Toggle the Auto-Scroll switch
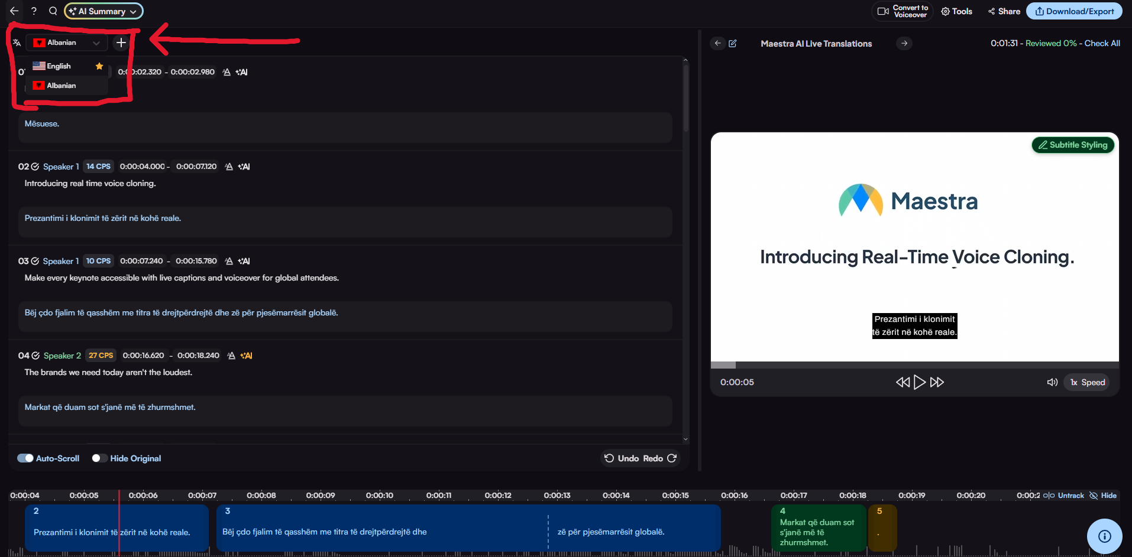 coord(25,458)
